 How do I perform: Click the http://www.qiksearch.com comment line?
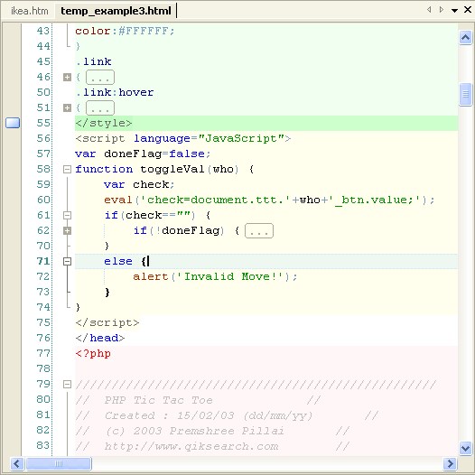pyautogui.click(x=212, y=446)
